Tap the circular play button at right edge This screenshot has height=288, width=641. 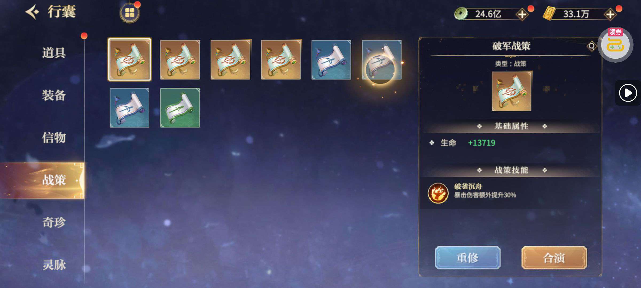point(628,93)
